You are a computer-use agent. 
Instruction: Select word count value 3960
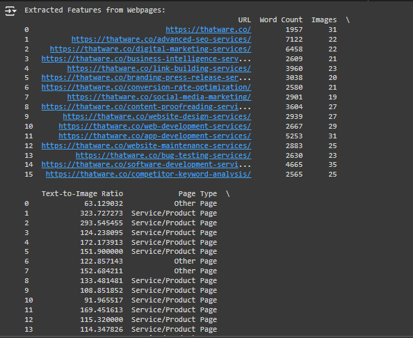pos(294,69)
